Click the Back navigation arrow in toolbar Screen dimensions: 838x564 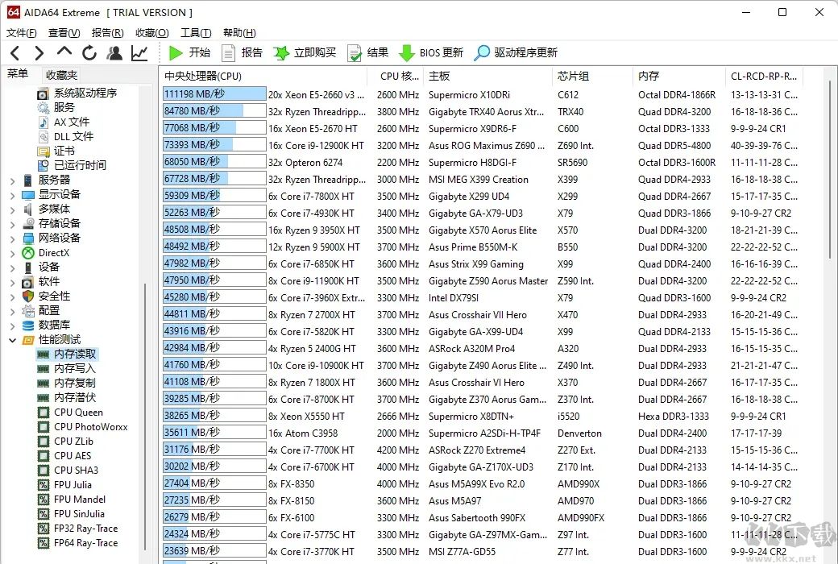coord(15,53)
